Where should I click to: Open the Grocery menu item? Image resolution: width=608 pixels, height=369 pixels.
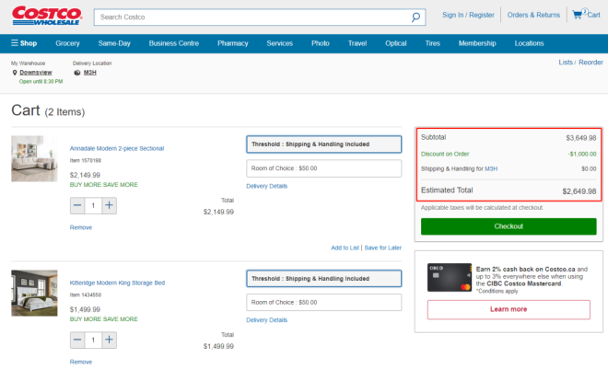pyautogui.click(x=67, y=43)
